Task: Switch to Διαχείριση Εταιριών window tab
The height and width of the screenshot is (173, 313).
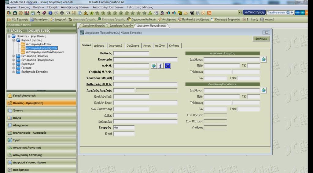Action: [94, 26]
